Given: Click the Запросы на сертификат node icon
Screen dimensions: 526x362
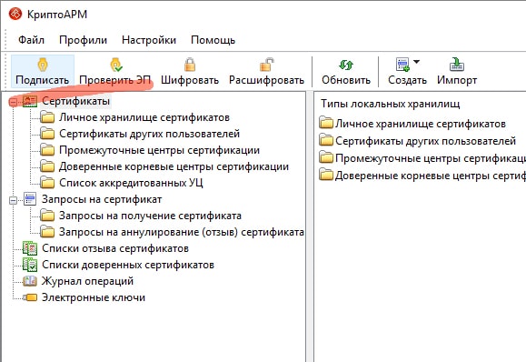Looking at the screenshot, I should [30, 199].
